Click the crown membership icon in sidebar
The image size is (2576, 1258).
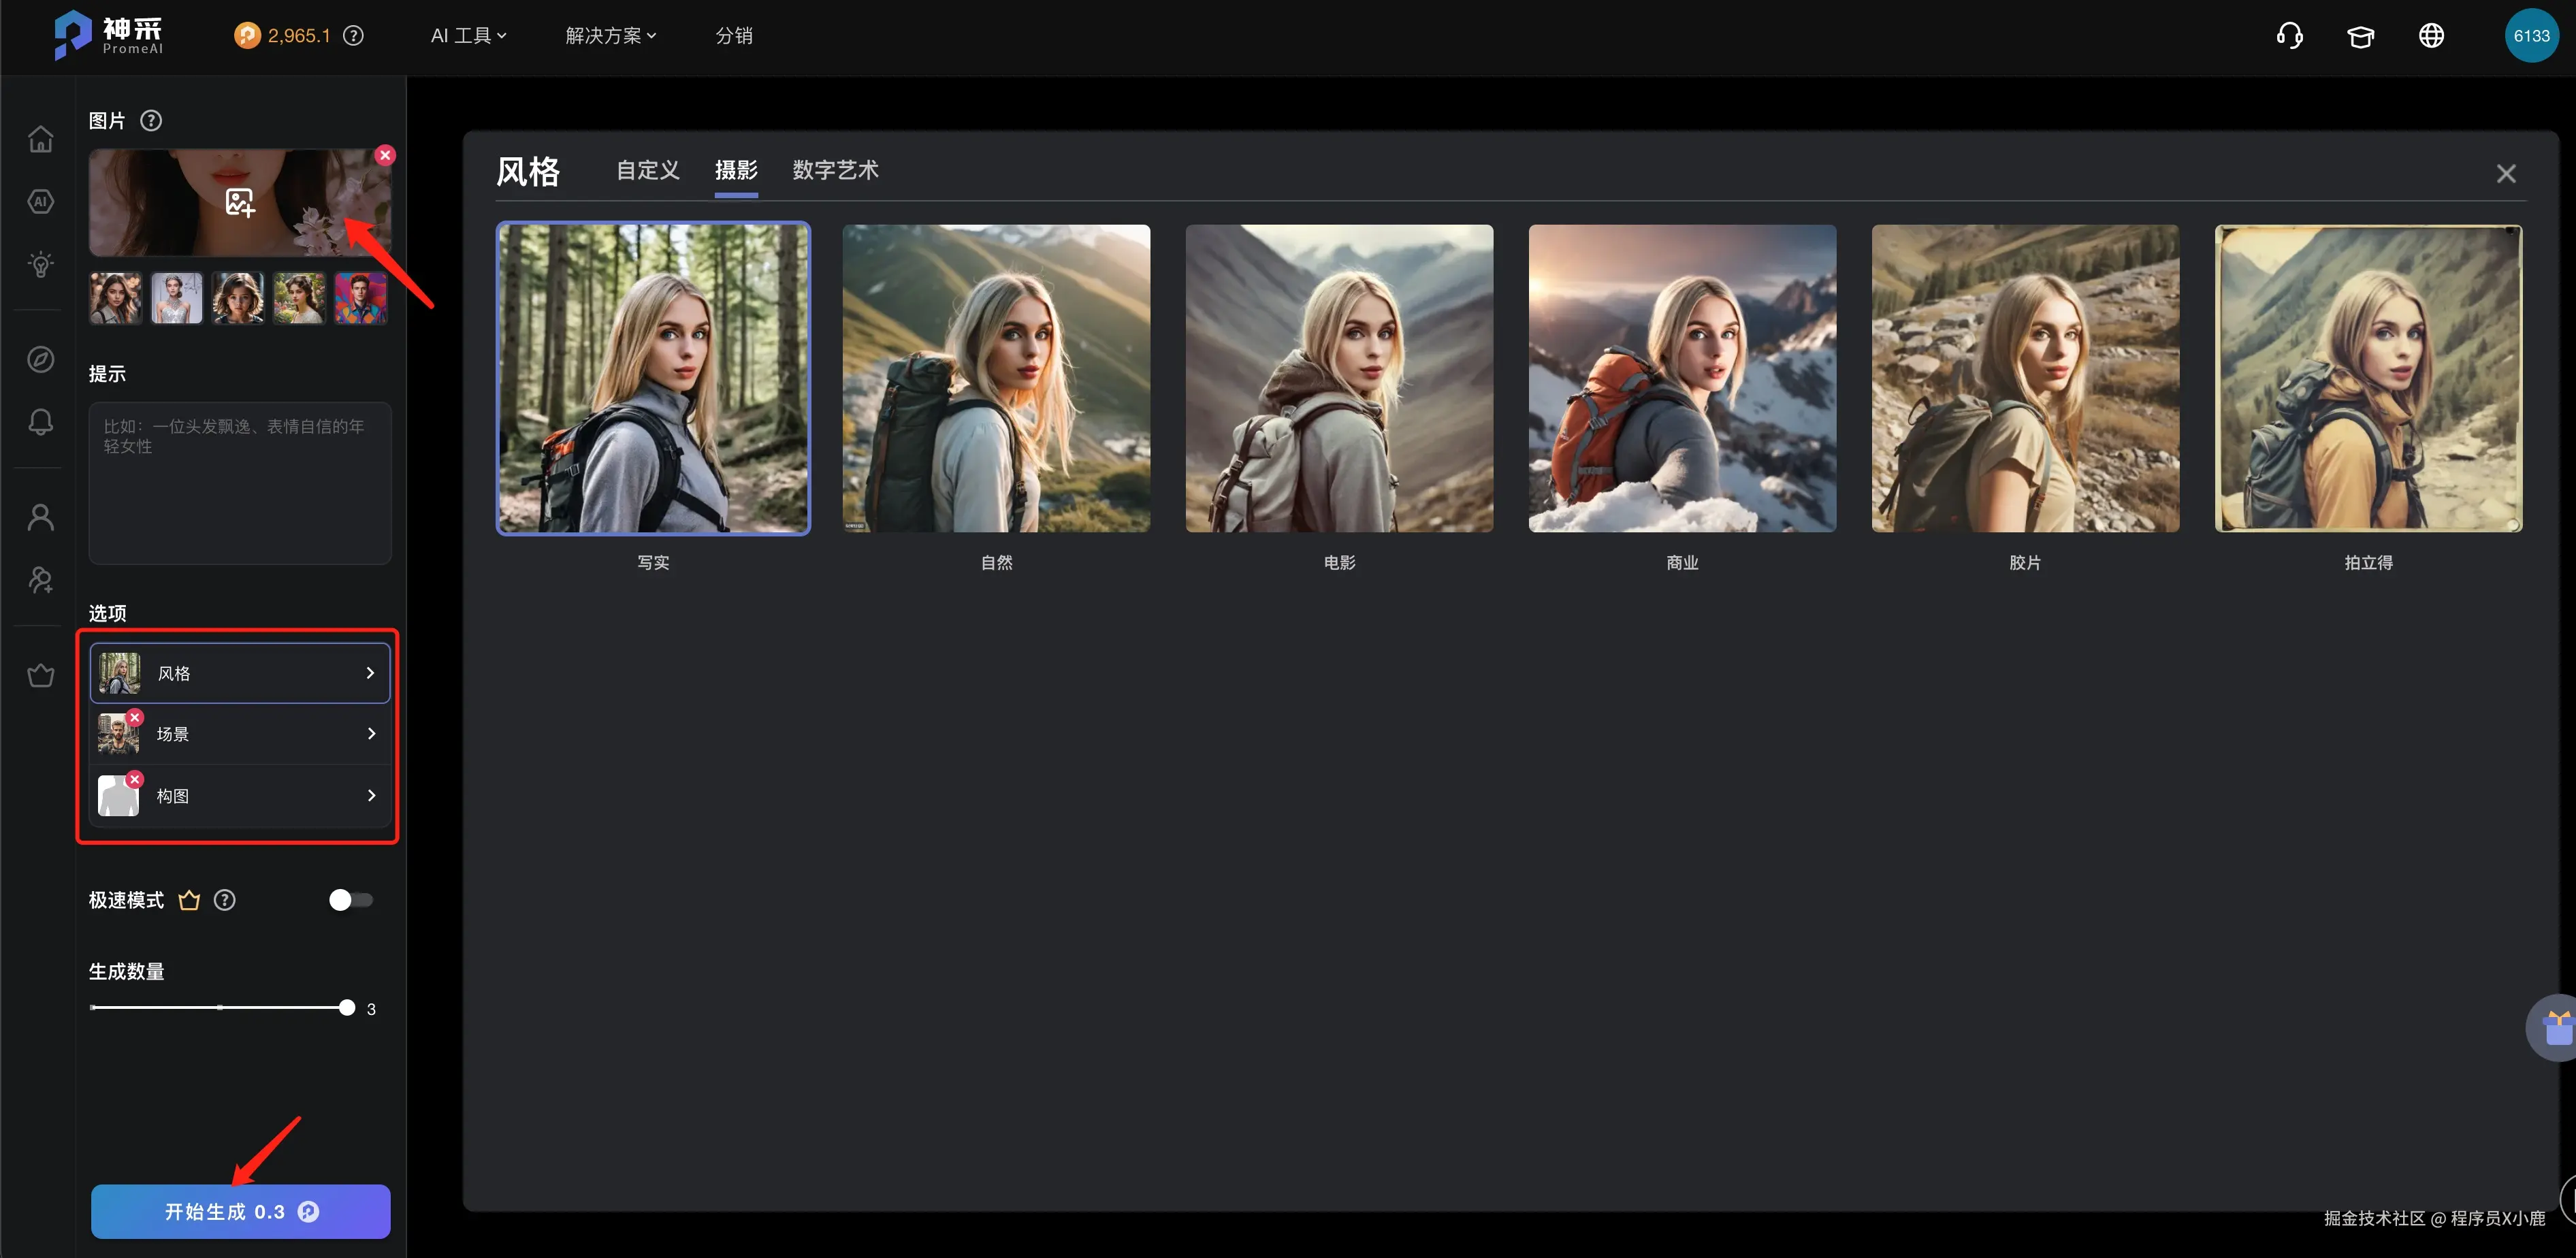click(x=40, y=676)
